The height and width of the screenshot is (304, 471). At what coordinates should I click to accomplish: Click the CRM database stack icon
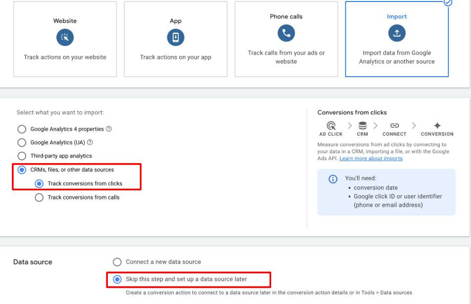[363, 126]
